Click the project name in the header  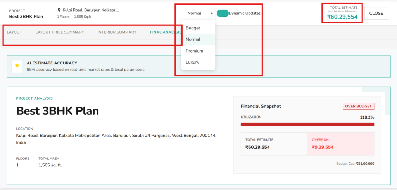point(26,17)
